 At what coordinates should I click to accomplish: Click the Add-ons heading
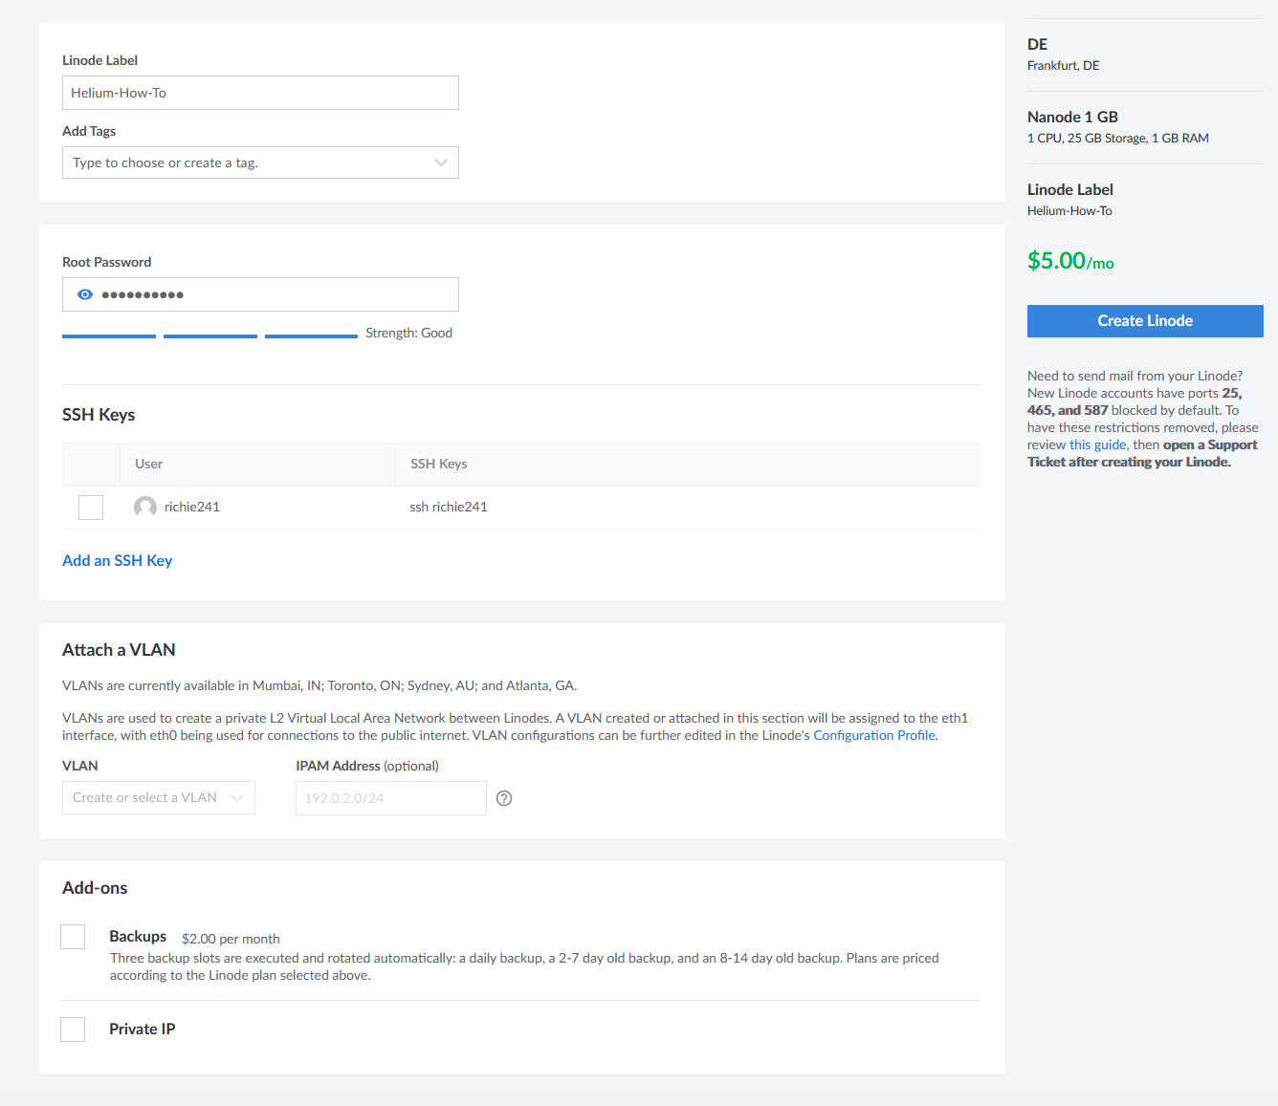(95, 888)
